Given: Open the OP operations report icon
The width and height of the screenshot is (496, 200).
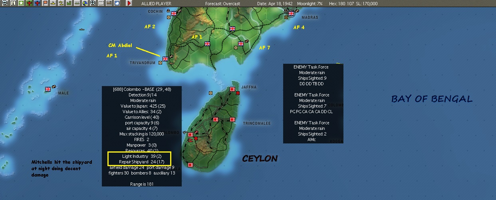Looking at the screenshot, I should [101, 3].
